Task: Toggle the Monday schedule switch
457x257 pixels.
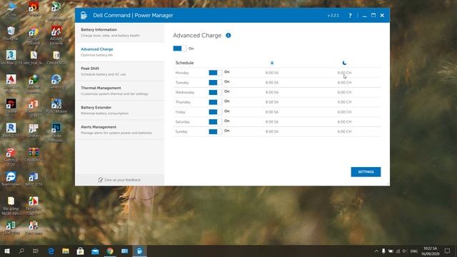Action: (x=216, y=73)
